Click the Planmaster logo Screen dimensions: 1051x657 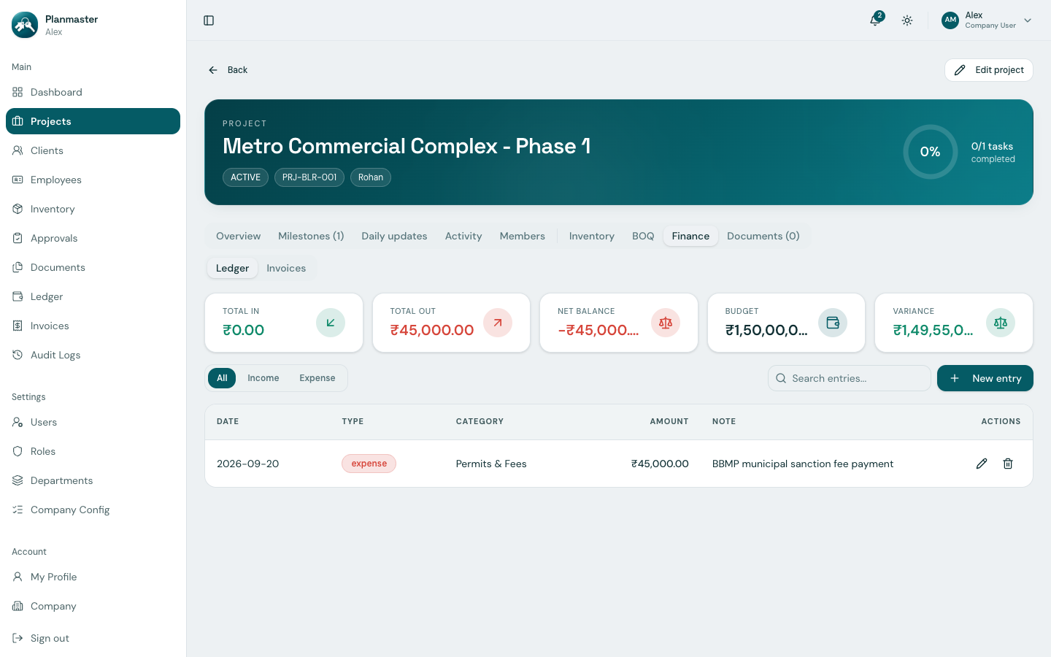point(25,25)
